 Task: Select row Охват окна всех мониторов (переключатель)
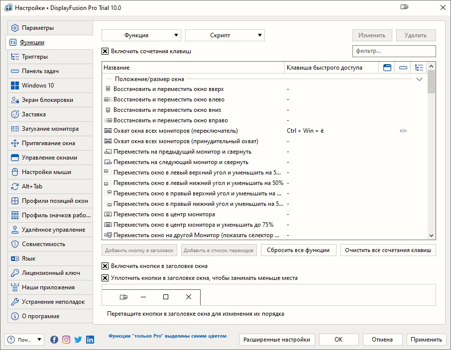tap(265, 131)
